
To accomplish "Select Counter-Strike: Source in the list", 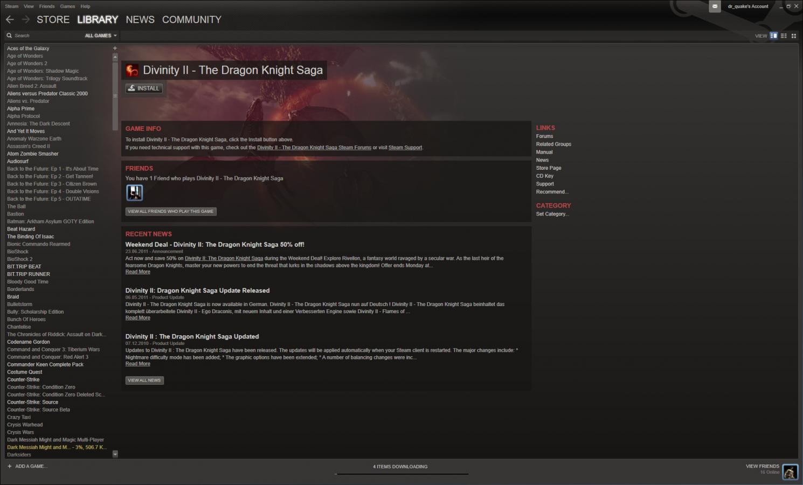I will click(32, 402).
